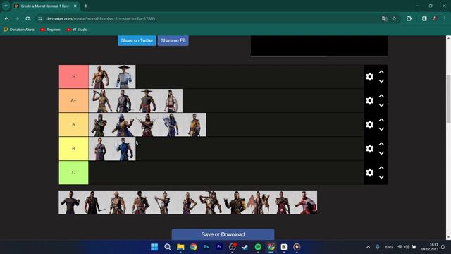Select second character thumbnail in A+ tier
Image resolution: width=451 pixels, height=254 pixels.
[x=124, y=100]
